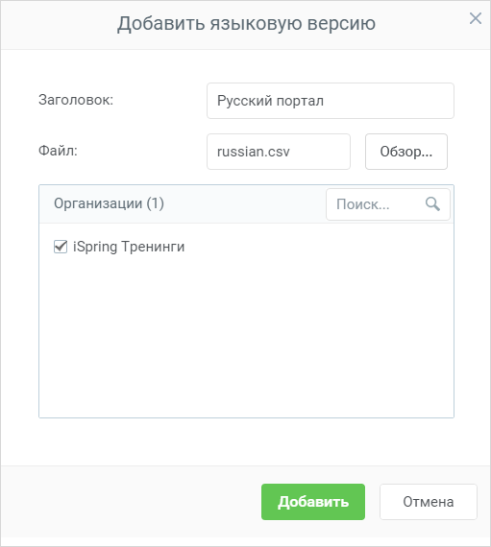Select the iSpring Тренинги row
This screenshot has height=547, width=491.
(x=246, y=247)
